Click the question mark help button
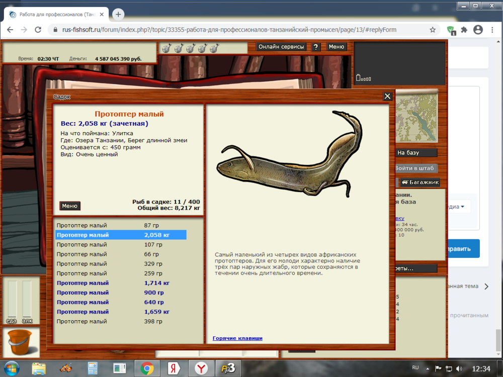The image size is (503, 377). click(316, 47)
